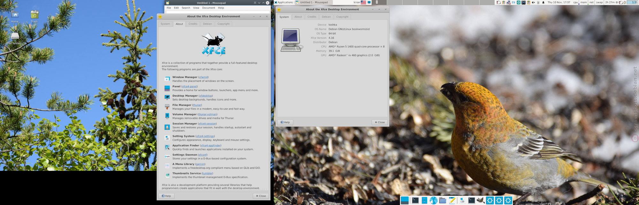Launch the web browser globe icon in the dock
The width and height of the screenshot is (639, 205).
pos(433,200)
